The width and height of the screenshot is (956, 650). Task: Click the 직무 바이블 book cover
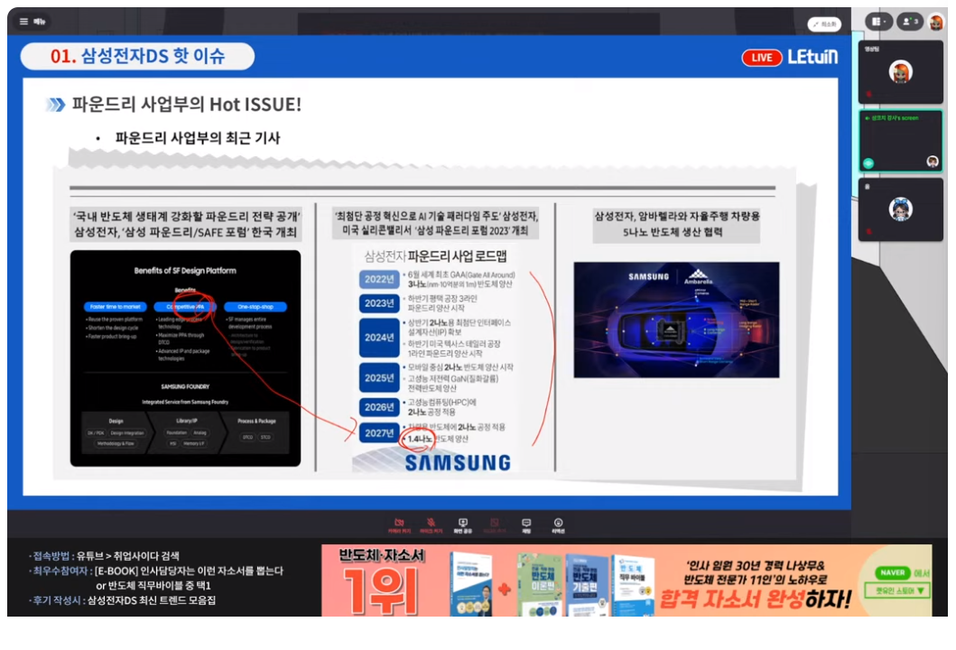(x=633, y=585)
